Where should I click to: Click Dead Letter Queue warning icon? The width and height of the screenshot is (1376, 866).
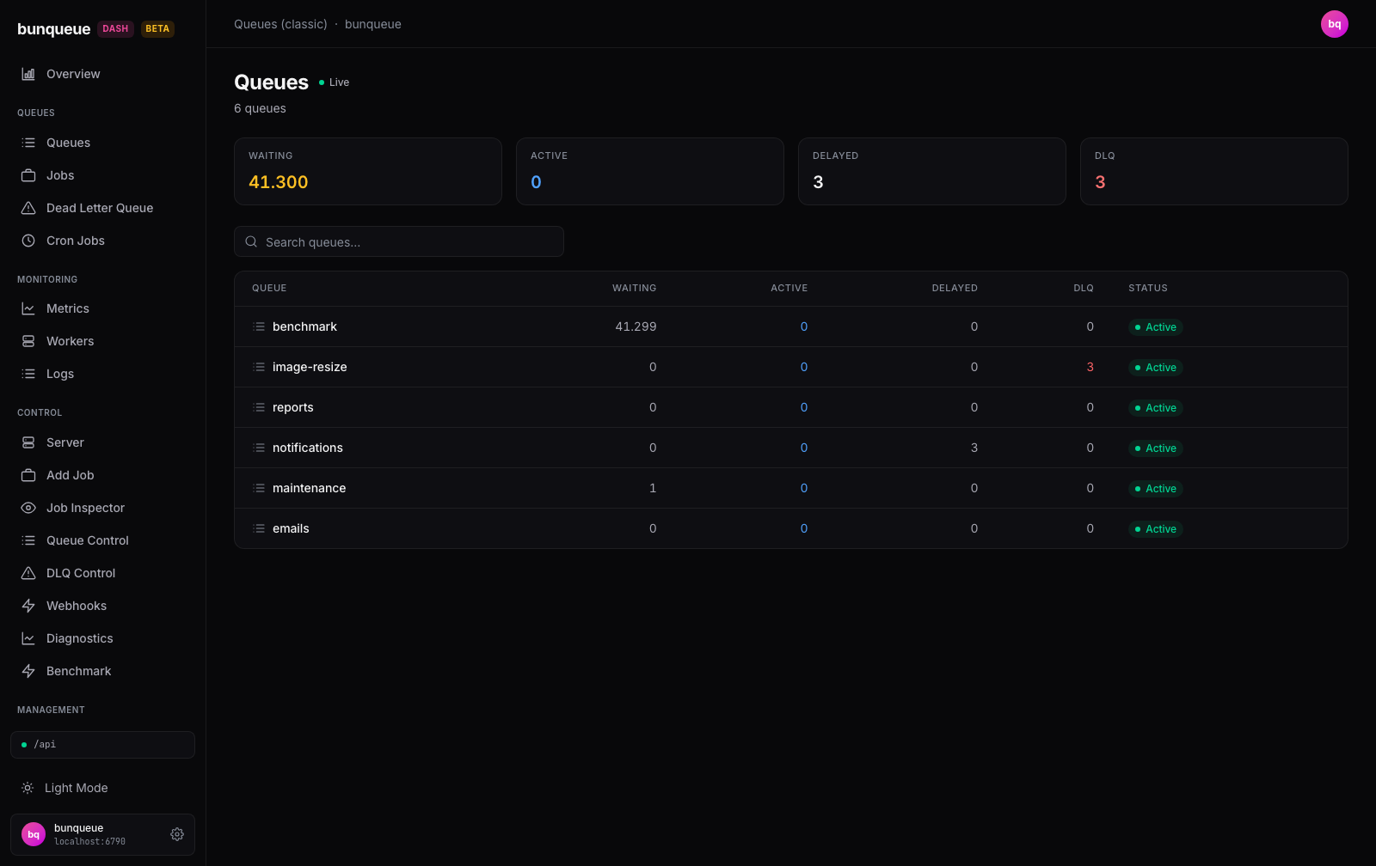click(x=28, y=208)
